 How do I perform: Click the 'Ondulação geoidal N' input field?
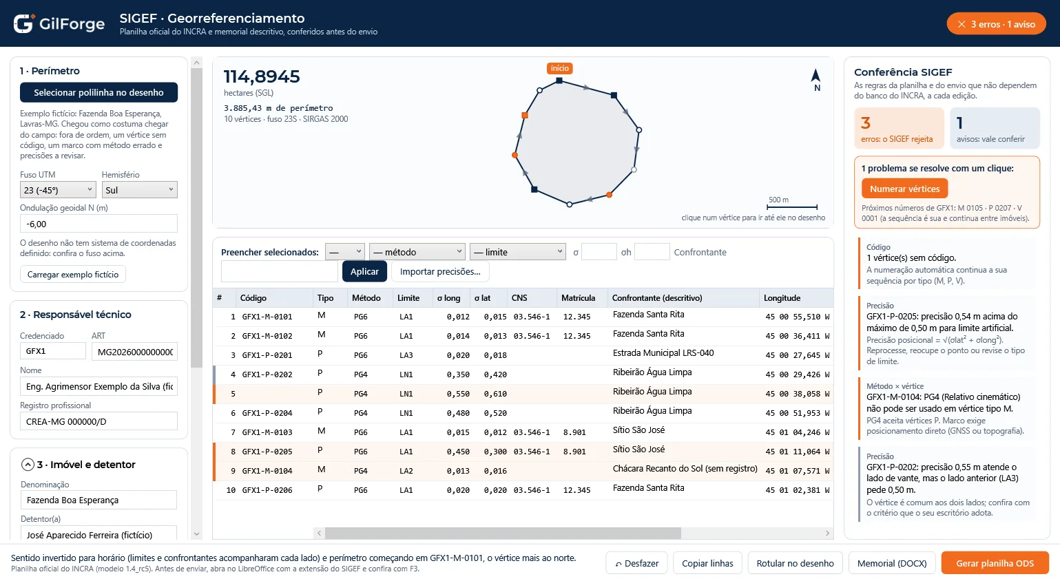coord(98,224)
